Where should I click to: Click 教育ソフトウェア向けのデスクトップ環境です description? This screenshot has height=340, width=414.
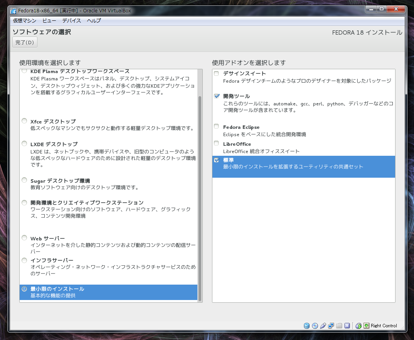point(84,187)
